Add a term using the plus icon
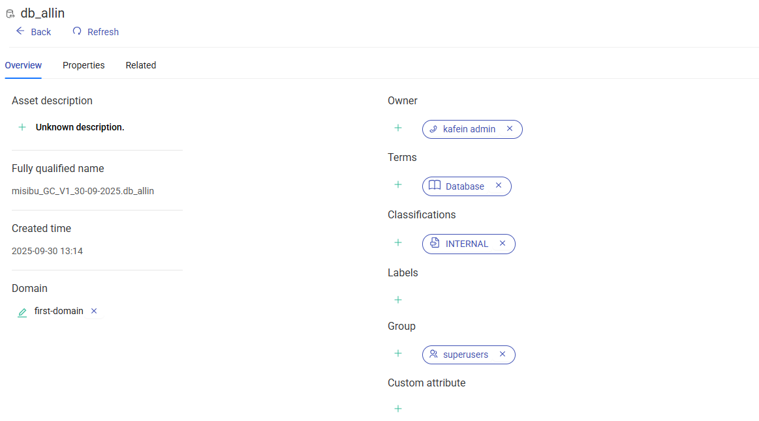Viewport: 759px width, 421px height. (x=398, y=185)
